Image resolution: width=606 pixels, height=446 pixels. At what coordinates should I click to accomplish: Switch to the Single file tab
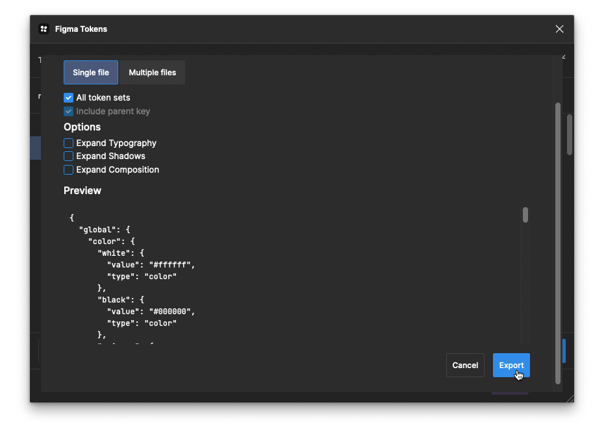(91, 72)
